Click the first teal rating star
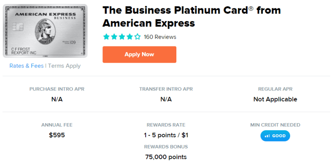 tap(106, 37)
